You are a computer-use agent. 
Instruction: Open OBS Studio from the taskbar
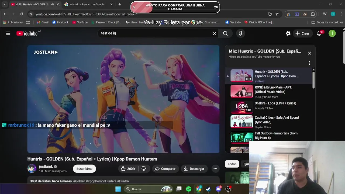click(228, 189)
